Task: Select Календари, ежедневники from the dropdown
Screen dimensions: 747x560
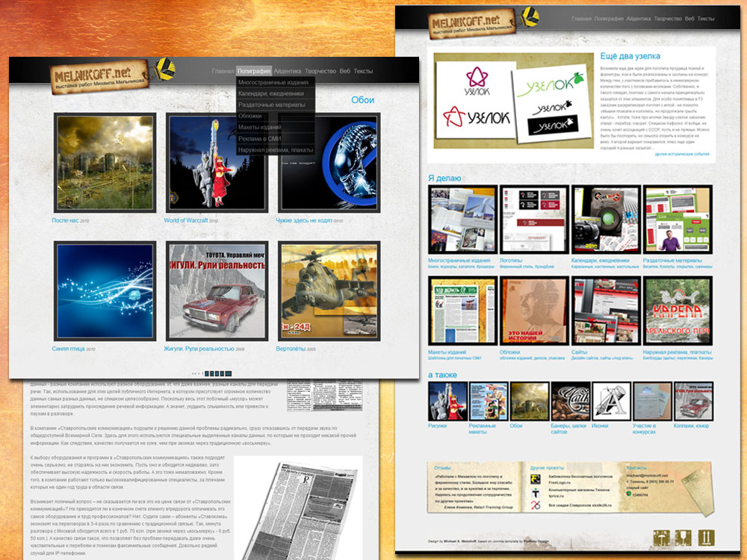Action: pyautogui.click(x=276, y=94)
